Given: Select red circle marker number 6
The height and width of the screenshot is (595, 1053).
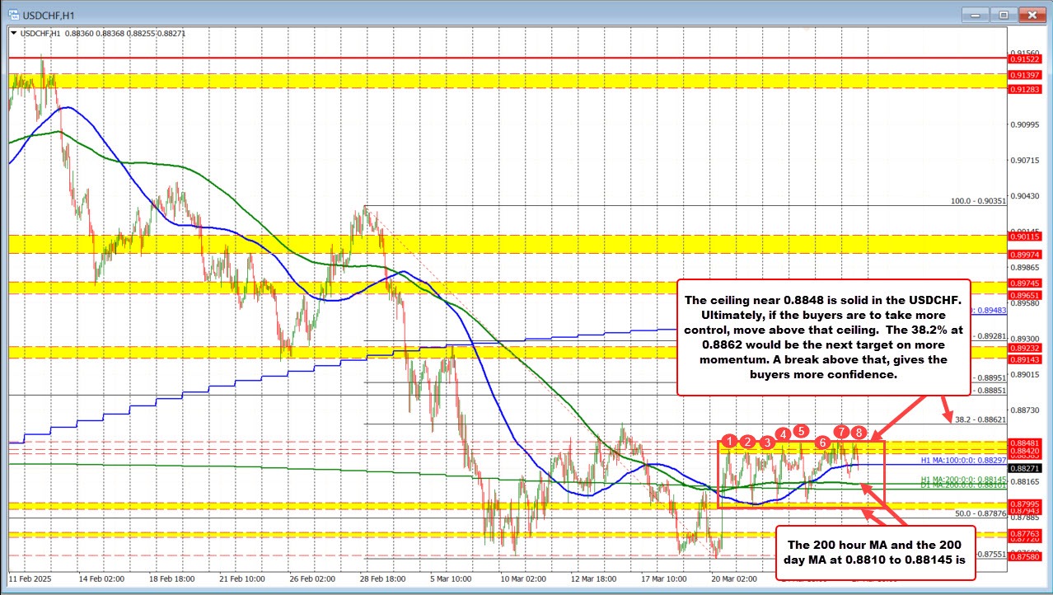Looking at the screenshot, I should tap(822, 443).
